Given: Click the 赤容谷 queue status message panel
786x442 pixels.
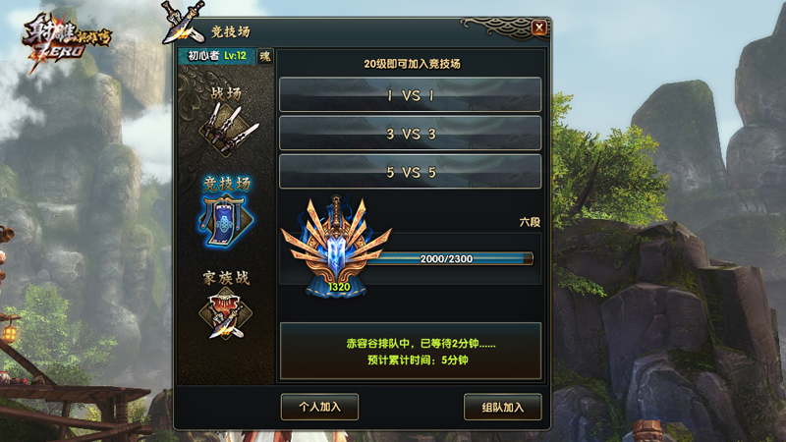Looking at the screenshot, I should click(x=410, y=351).
